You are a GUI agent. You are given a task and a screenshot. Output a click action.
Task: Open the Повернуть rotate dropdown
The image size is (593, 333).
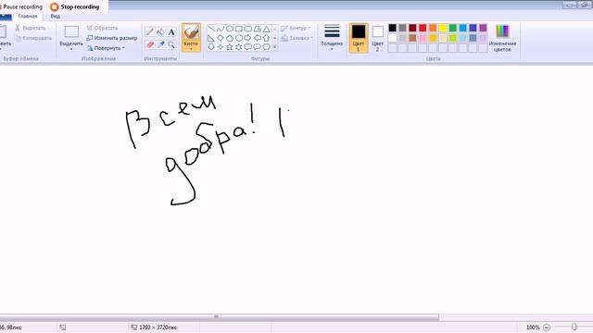106,48
